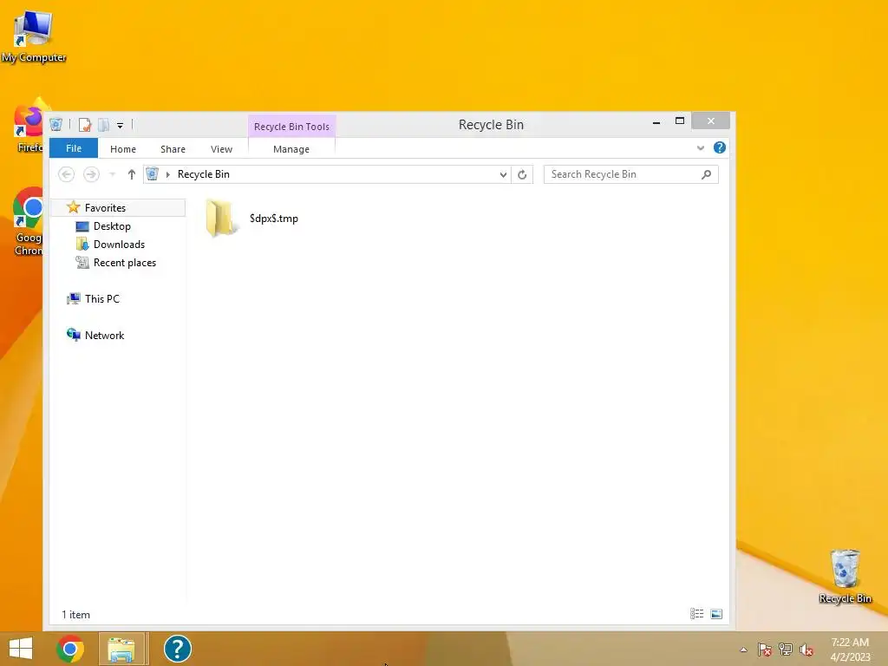The width and height of the screenshot is (888, 666).
Task: Click the Search Recycle Bin field
Action: tap(631, 174)
